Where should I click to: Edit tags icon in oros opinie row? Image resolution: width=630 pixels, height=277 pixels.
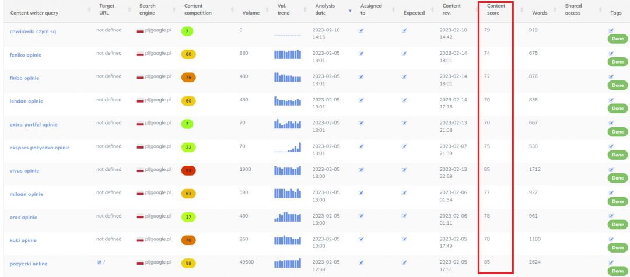pos(611,216)
